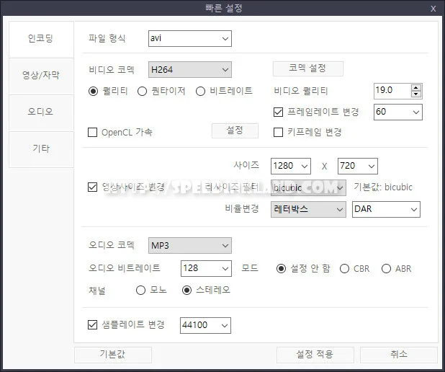445x372 pixels.
Task: Enable the OpenCL 가속 checkbox
Action: pos(92,132)
